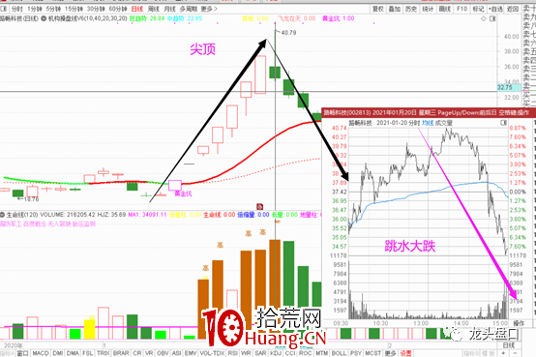Click the round icon before 生命线(120)
The image size is (536, 357).
tap(3, 215)
